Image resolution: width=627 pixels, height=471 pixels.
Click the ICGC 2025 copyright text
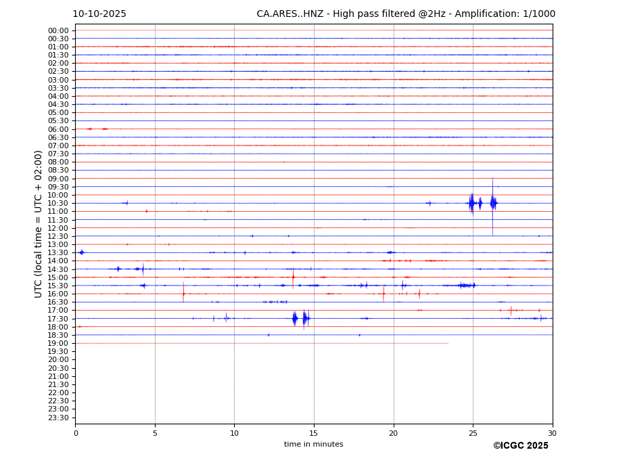[520, 446]
